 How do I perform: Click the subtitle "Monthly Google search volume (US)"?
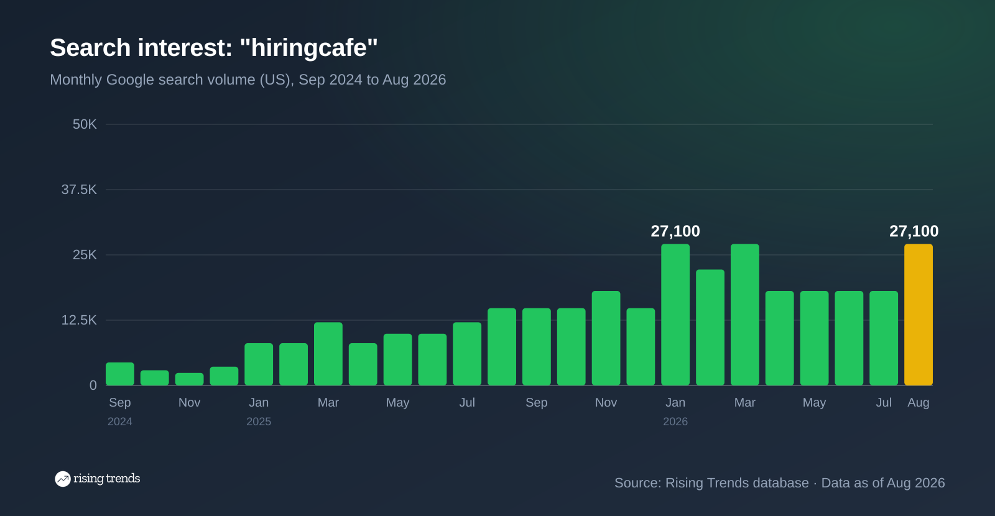(x=170, y=80)
